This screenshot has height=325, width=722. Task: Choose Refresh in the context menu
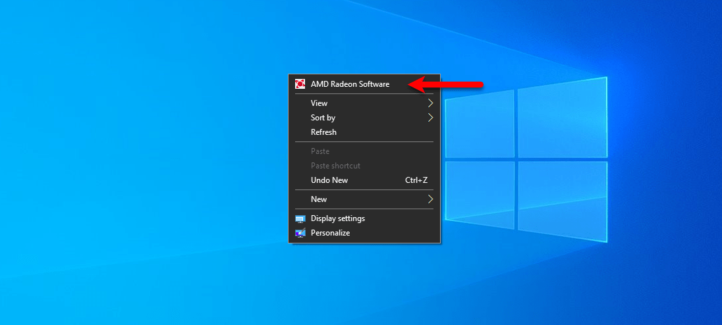364,132
